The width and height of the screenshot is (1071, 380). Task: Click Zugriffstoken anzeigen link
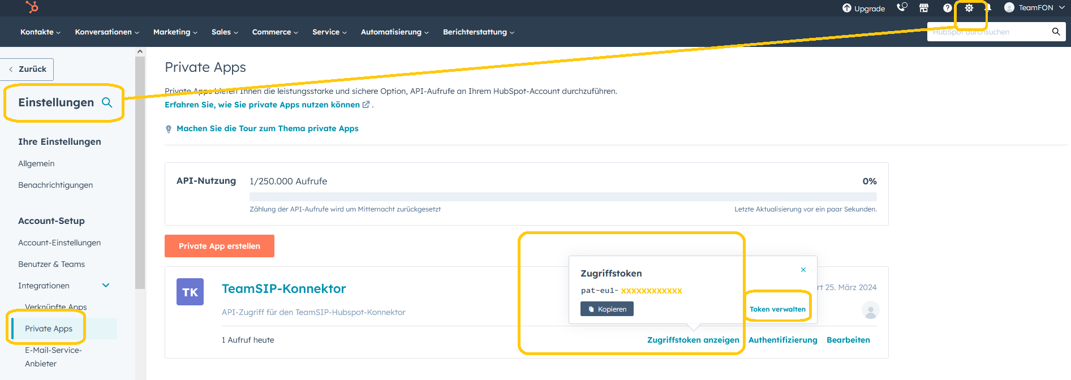(x=693, y=340)
